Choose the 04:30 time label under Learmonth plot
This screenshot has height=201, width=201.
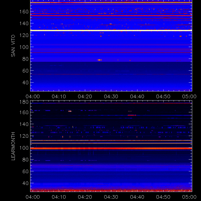click(x=111, y=197)
